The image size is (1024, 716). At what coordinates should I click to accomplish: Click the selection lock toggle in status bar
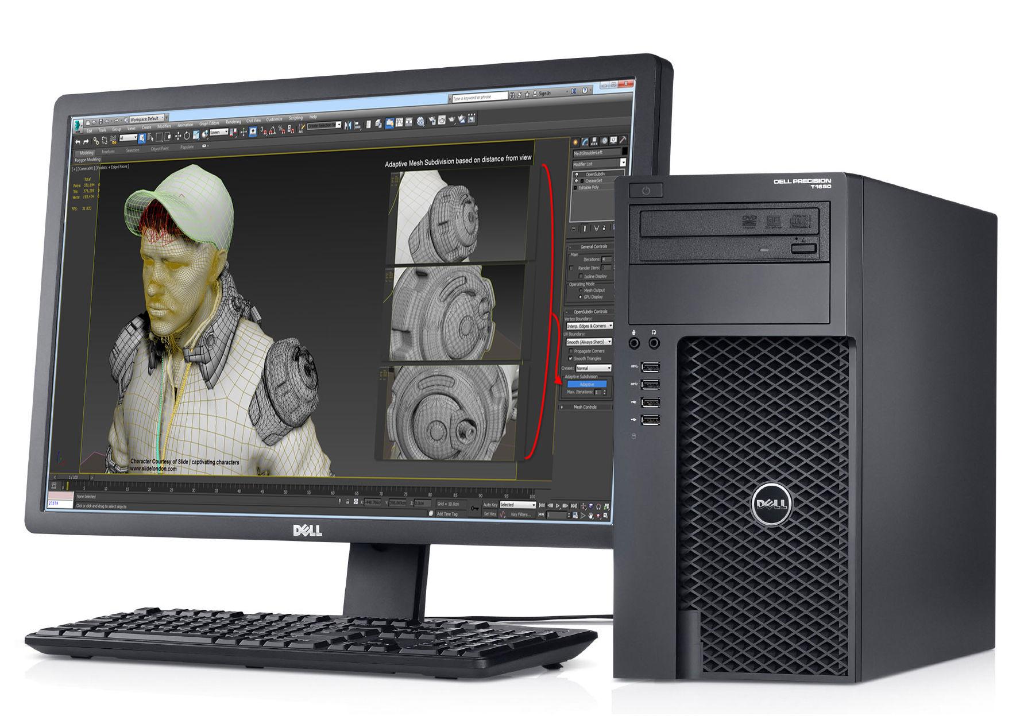(x=347, y=502)
